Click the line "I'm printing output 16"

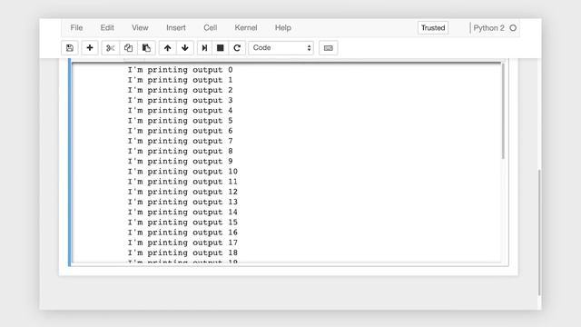point(182,233)
